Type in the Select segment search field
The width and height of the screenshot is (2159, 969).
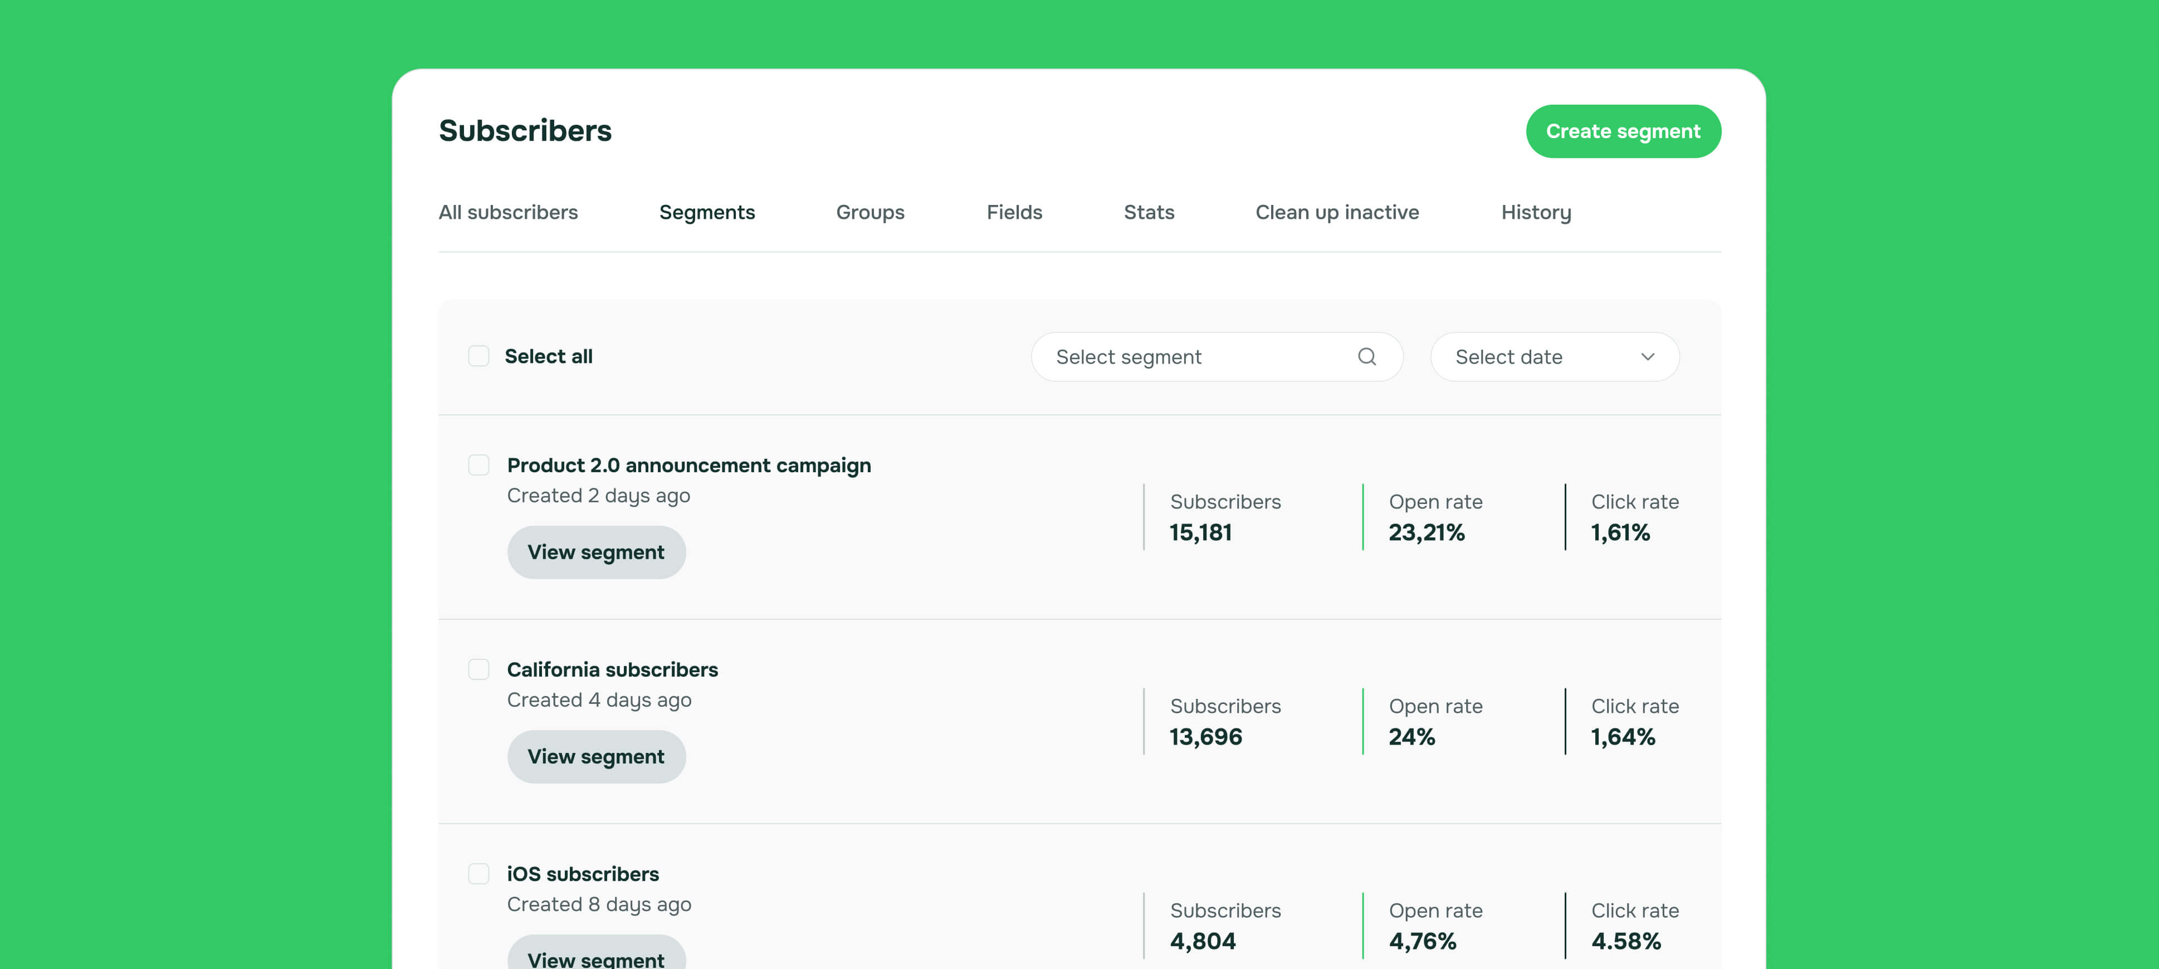[x=1174, y=356]
